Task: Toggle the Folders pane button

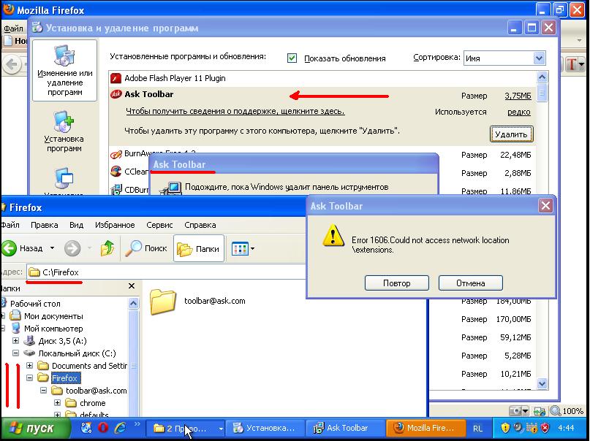Action: point(199,248)
